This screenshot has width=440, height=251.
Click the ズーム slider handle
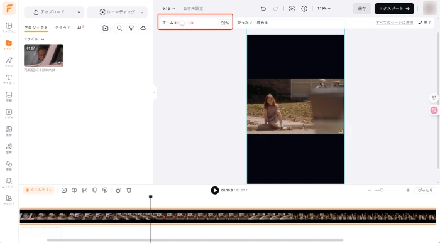[182, 23]
